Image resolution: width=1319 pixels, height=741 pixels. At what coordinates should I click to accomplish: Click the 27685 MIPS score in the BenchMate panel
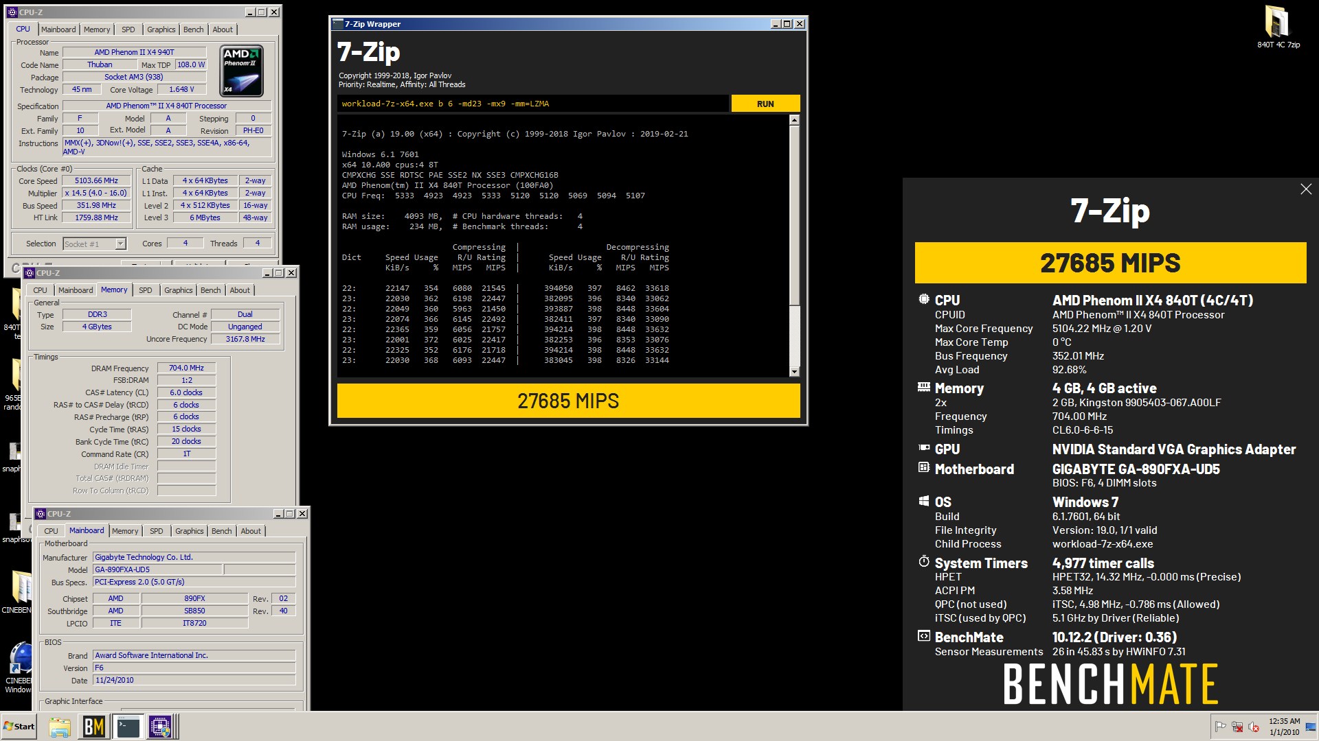tap(1110, 263)
